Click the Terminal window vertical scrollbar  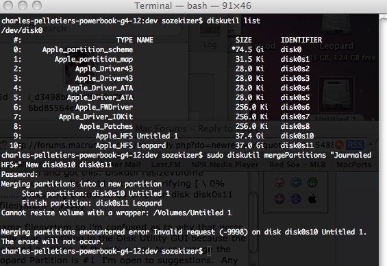(x=383, y=140)
